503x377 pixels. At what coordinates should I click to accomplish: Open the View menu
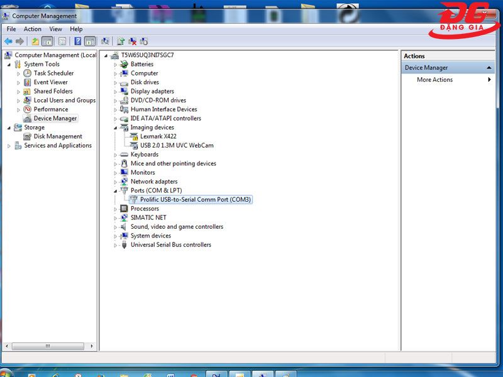pos(55,29)
